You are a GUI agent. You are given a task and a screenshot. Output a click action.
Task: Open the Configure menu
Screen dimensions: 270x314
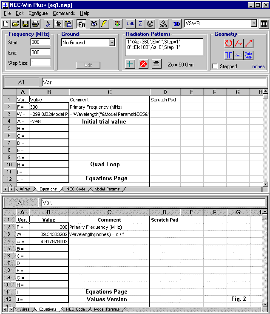38,13
